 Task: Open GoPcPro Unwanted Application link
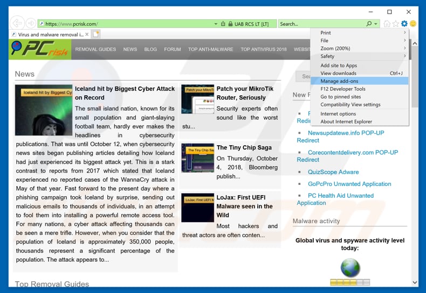click(349, 184)
